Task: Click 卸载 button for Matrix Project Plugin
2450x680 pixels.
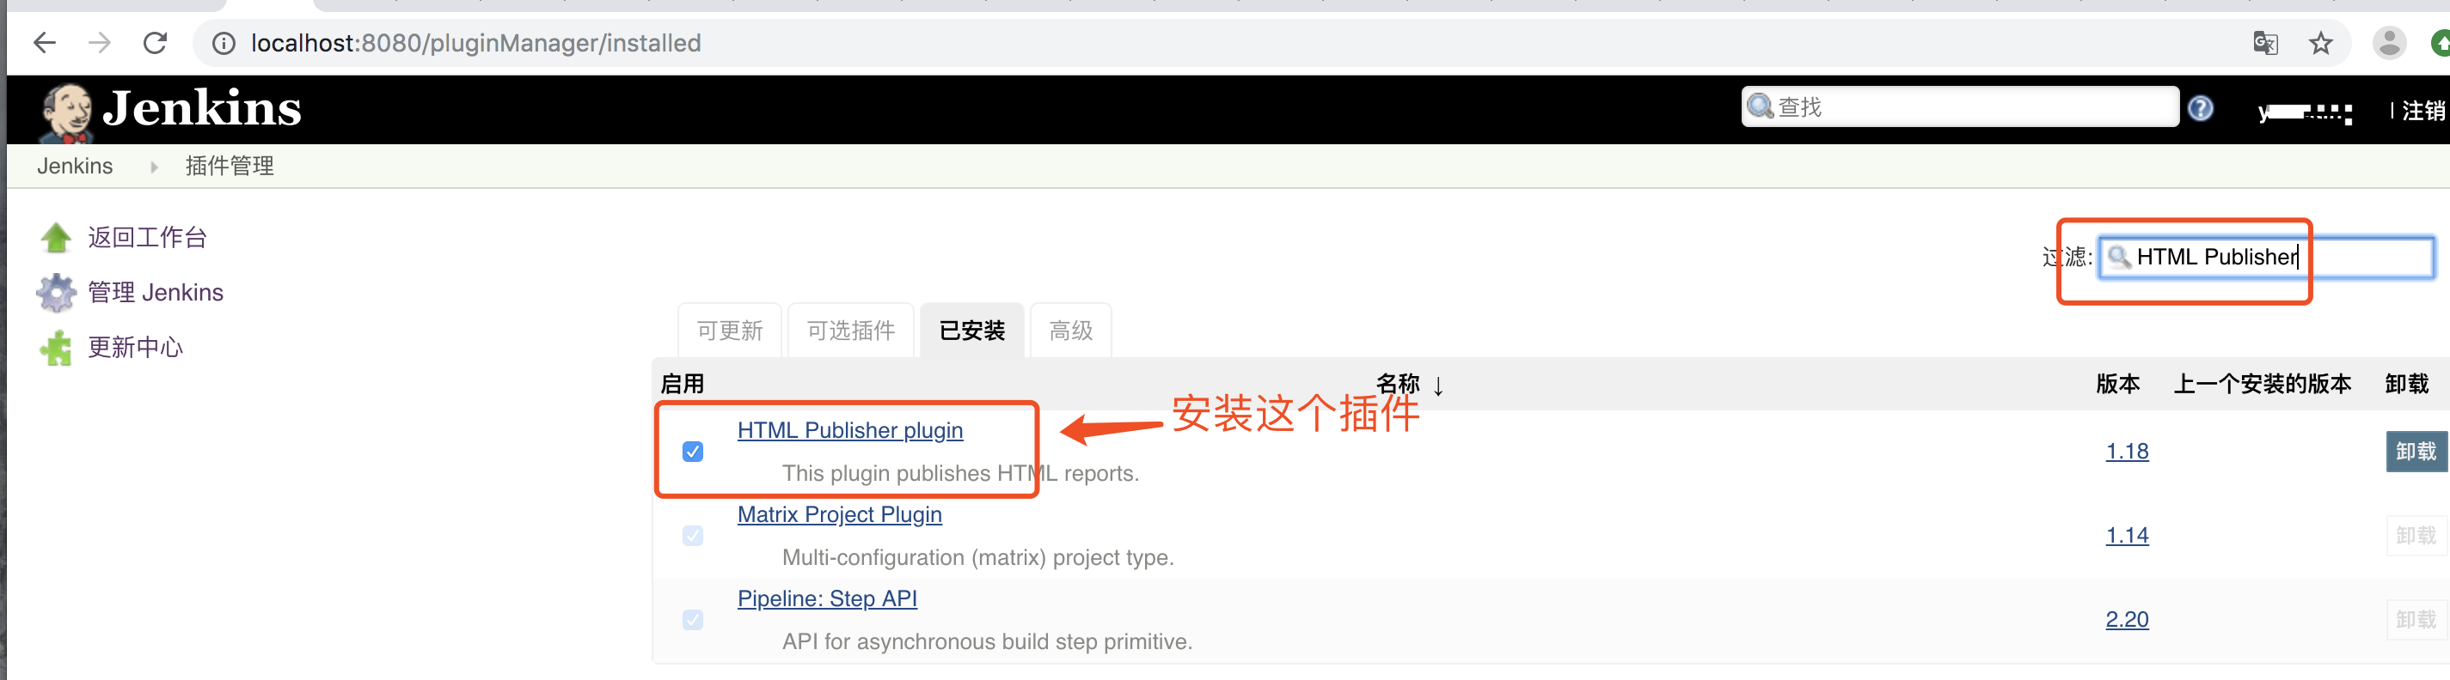Action: tap(2416, 536)
